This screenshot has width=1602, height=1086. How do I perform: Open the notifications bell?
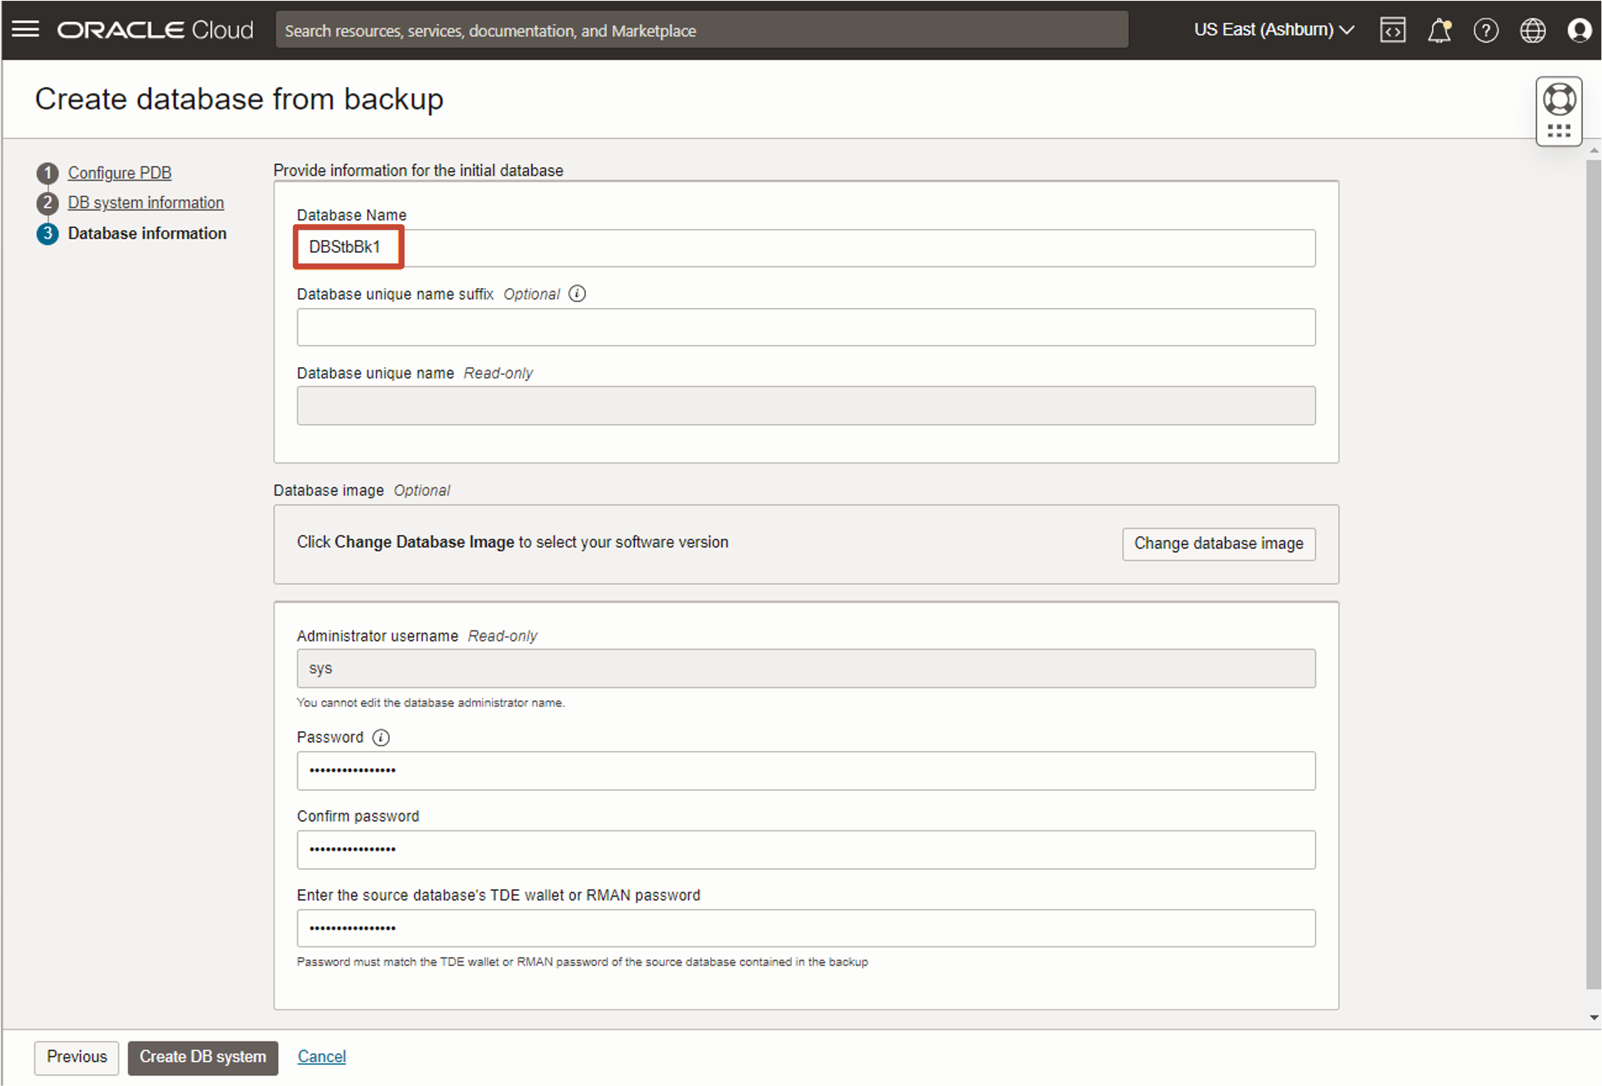pos(1438,30)
